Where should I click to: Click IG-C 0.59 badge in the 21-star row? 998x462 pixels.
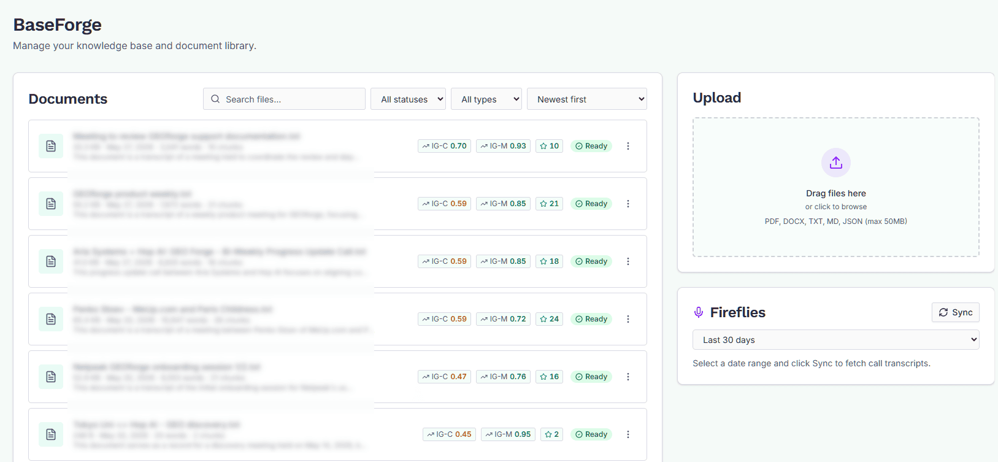(444, 204)
